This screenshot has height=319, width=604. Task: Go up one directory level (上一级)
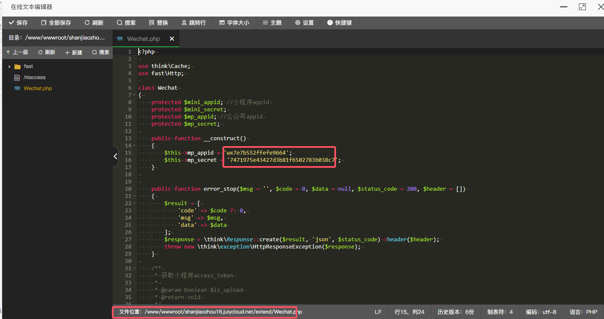[x=17, y=52]
